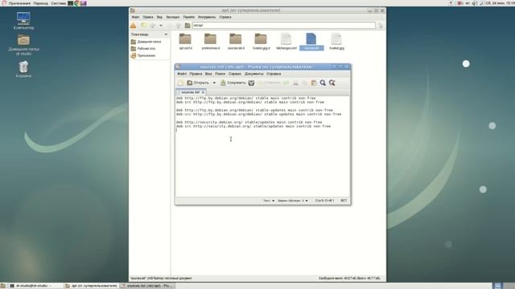Open the Правка menu in Pluma
This screenshot has height=289, width=515.
coord(196,74)
